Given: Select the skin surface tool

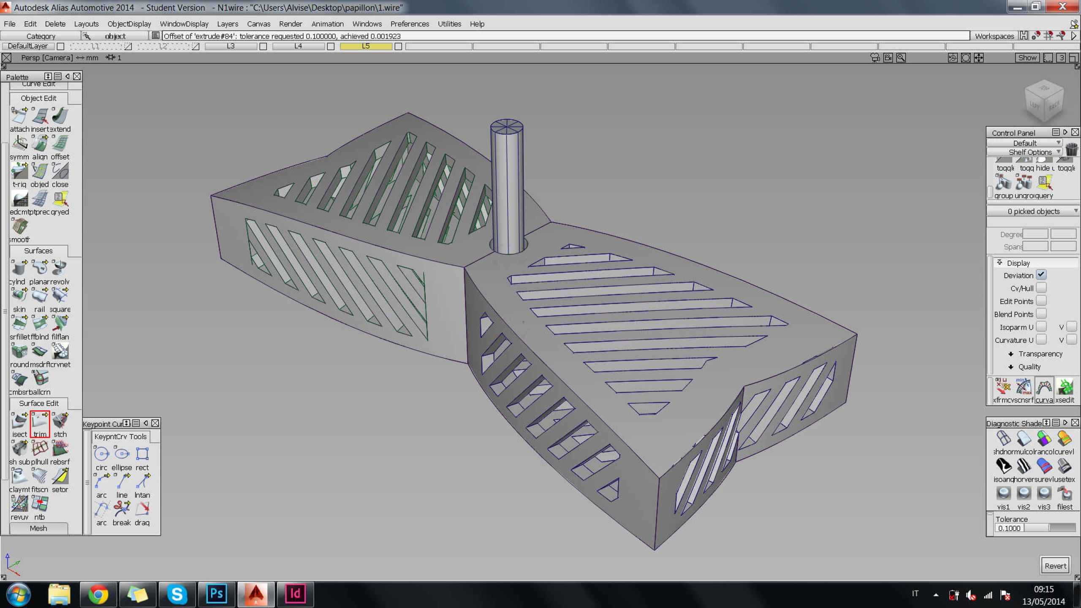Looking at the screenshot, I should pos(19,295).
